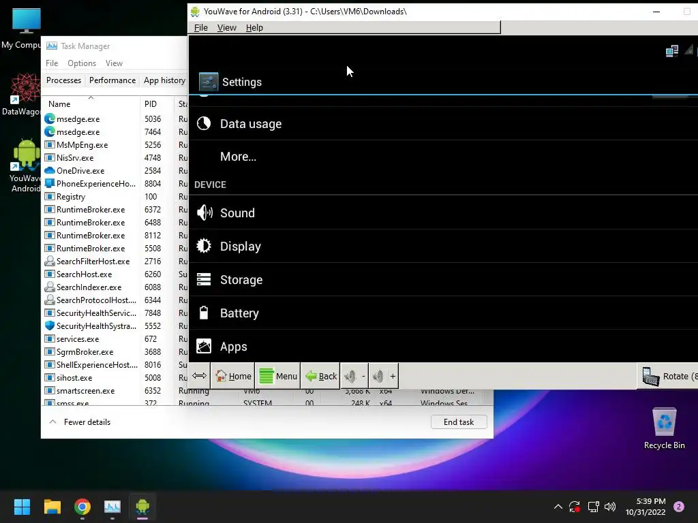Switch to App history tab
Screen dimensions: 698x523
click(164, 80)
